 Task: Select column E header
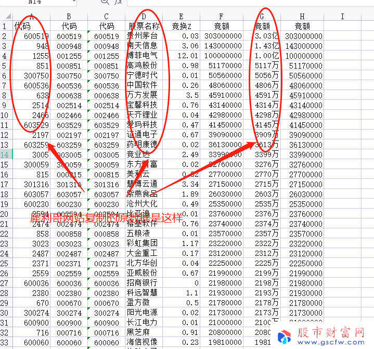(181, 17)
